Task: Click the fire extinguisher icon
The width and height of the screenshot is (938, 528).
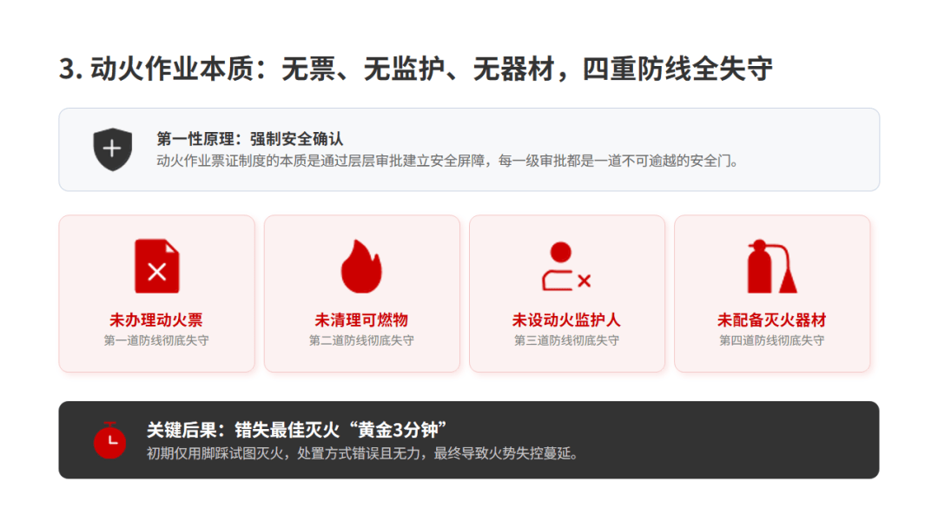Action: pos(772,267)
